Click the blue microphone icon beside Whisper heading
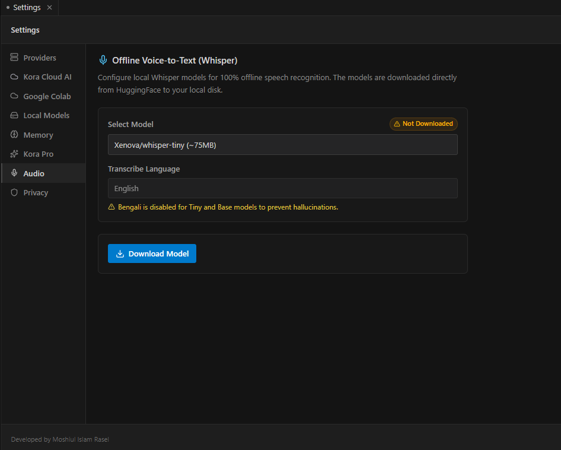Image resolution: width=561 pixels, height=450 pixels. click(103, 60)
